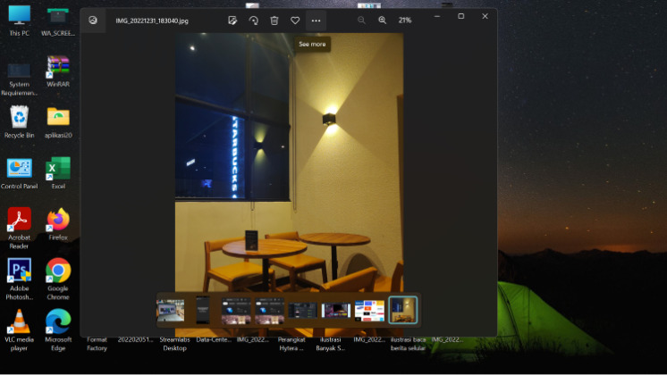
Task: Launch VLC media player shortcut
Action: coord(19,330)
